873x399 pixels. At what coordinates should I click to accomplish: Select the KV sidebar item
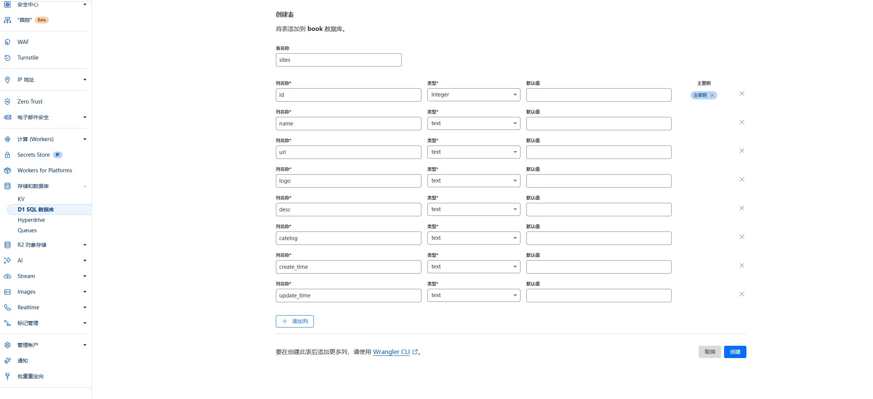[21, 199]
